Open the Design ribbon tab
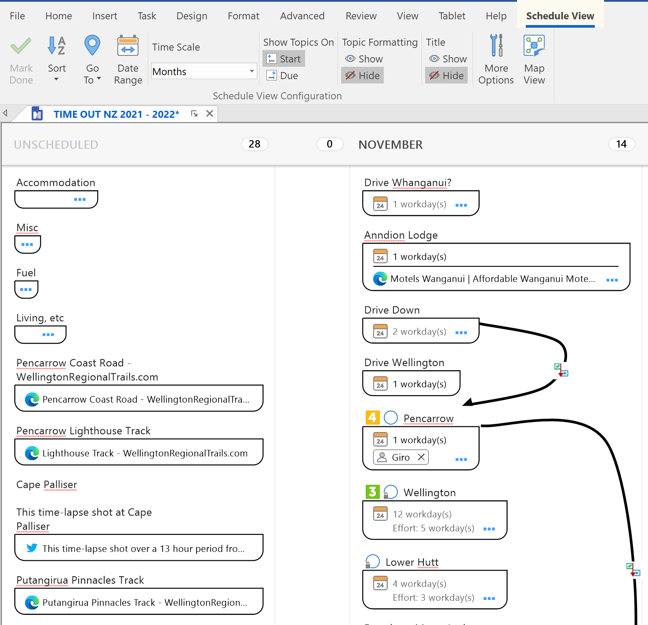 pyautogui.click(x=192, y=16)
